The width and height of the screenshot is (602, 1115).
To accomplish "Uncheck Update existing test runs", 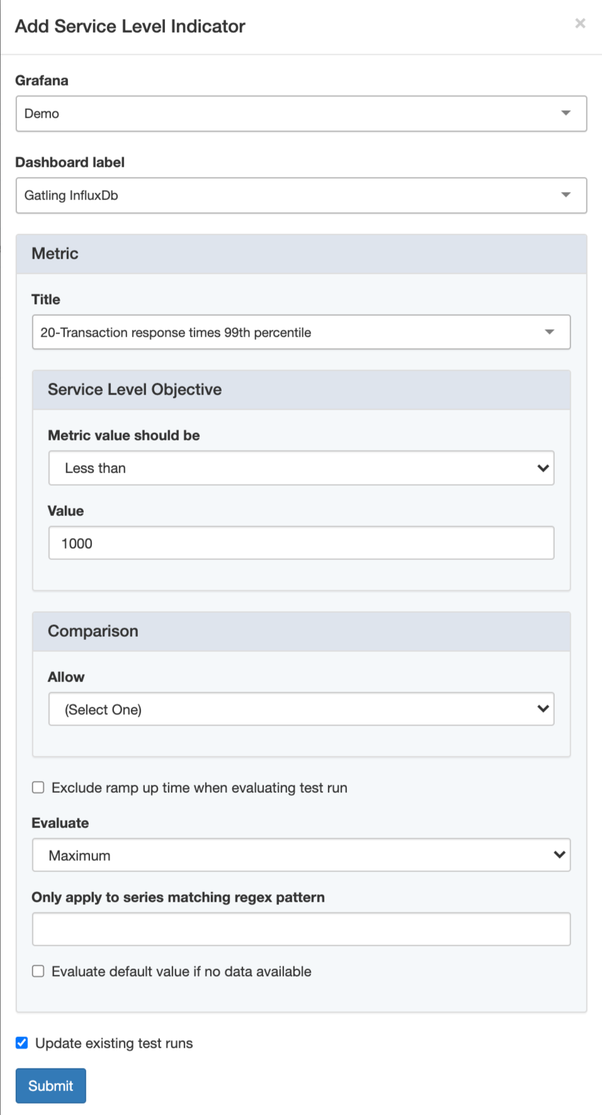I will click(x=22, y=1043).
